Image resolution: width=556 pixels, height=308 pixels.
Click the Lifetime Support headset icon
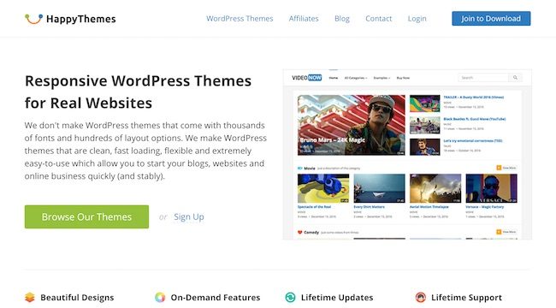[421, 298]
